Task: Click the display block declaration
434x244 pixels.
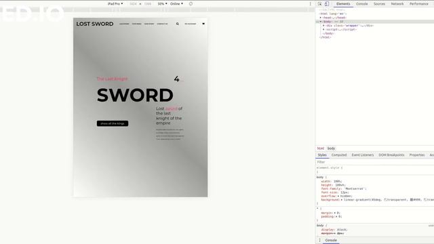Action: click(334, 230)
